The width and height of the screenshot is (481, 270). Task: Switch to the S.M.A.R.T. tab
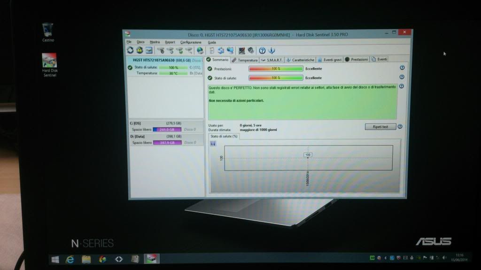[x=272, y=60]
